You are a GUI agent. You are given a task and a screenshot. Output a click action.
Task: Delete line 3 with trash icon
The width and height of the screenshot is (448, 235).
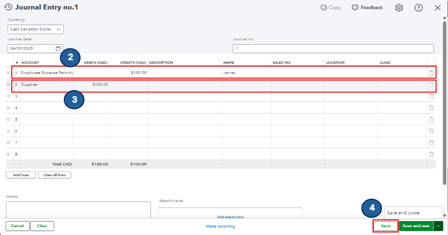pyautogui.click(x=431, y=96)
